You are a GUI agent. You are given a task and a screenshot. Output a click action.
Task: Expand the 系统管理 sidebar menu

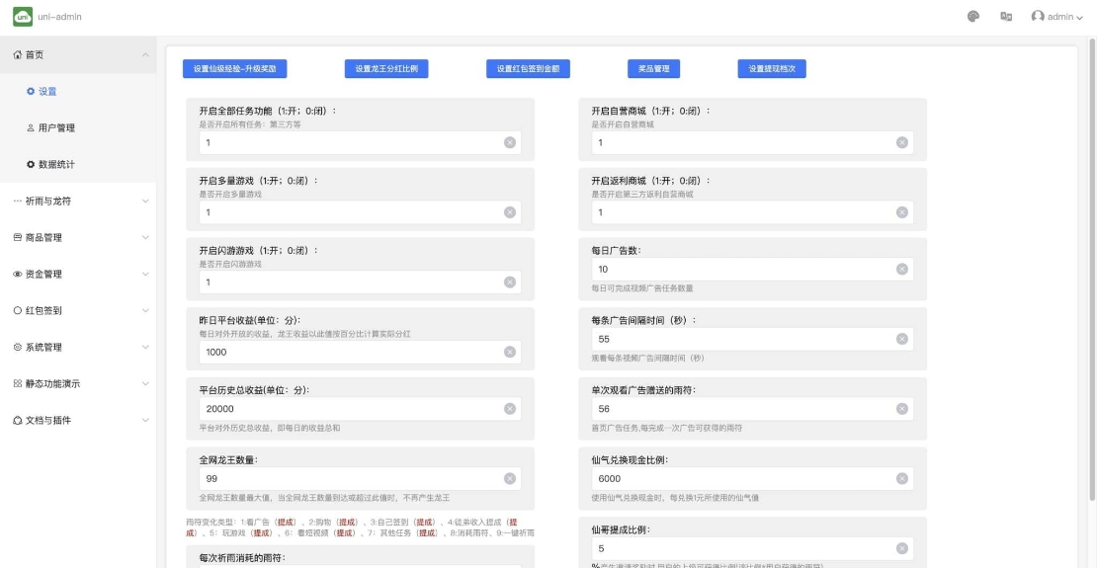click(145, 348)
